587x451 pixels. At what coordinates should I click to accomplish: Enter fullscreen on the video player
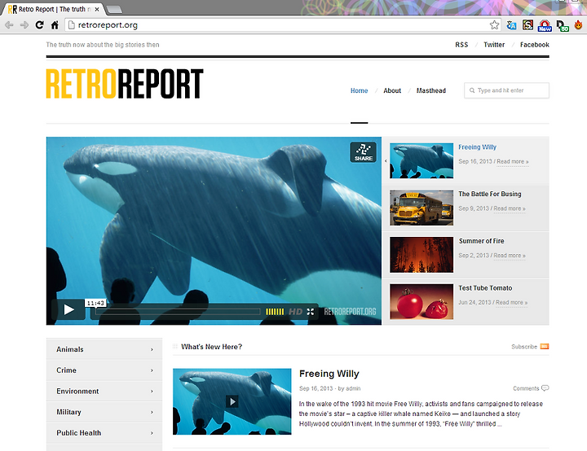311,312
